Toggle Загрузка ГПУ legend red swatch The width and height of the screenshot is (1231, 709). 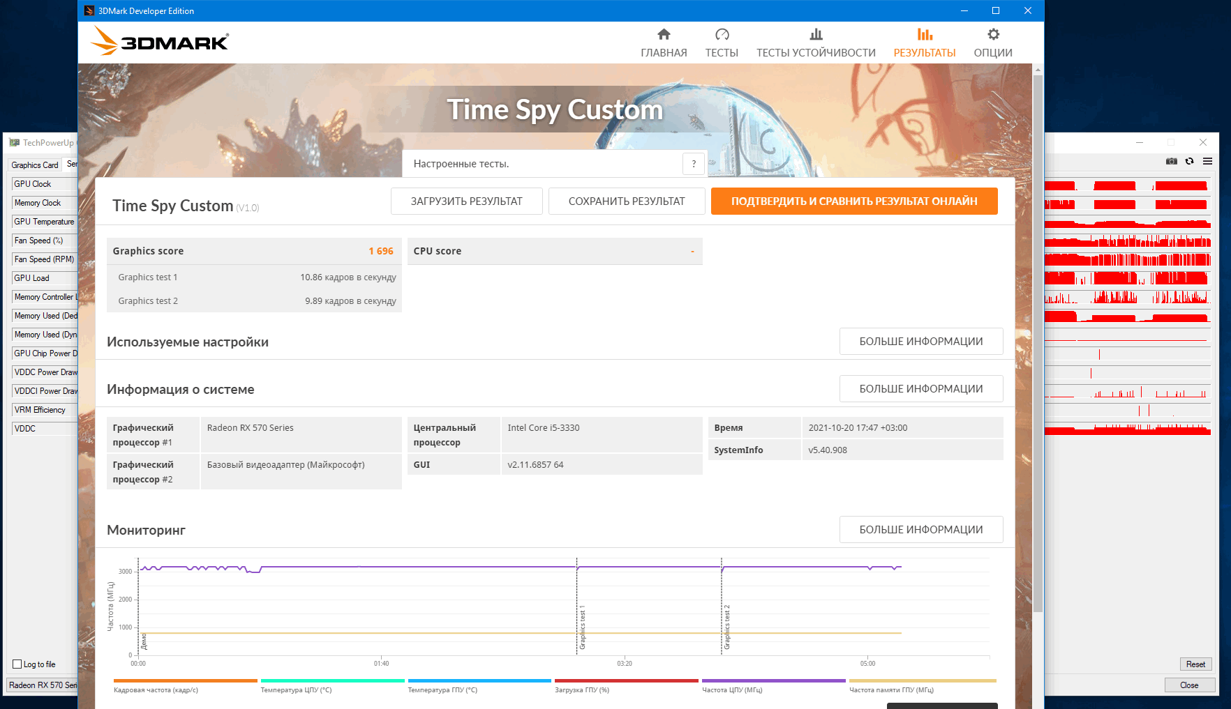(x=627, y=680)
